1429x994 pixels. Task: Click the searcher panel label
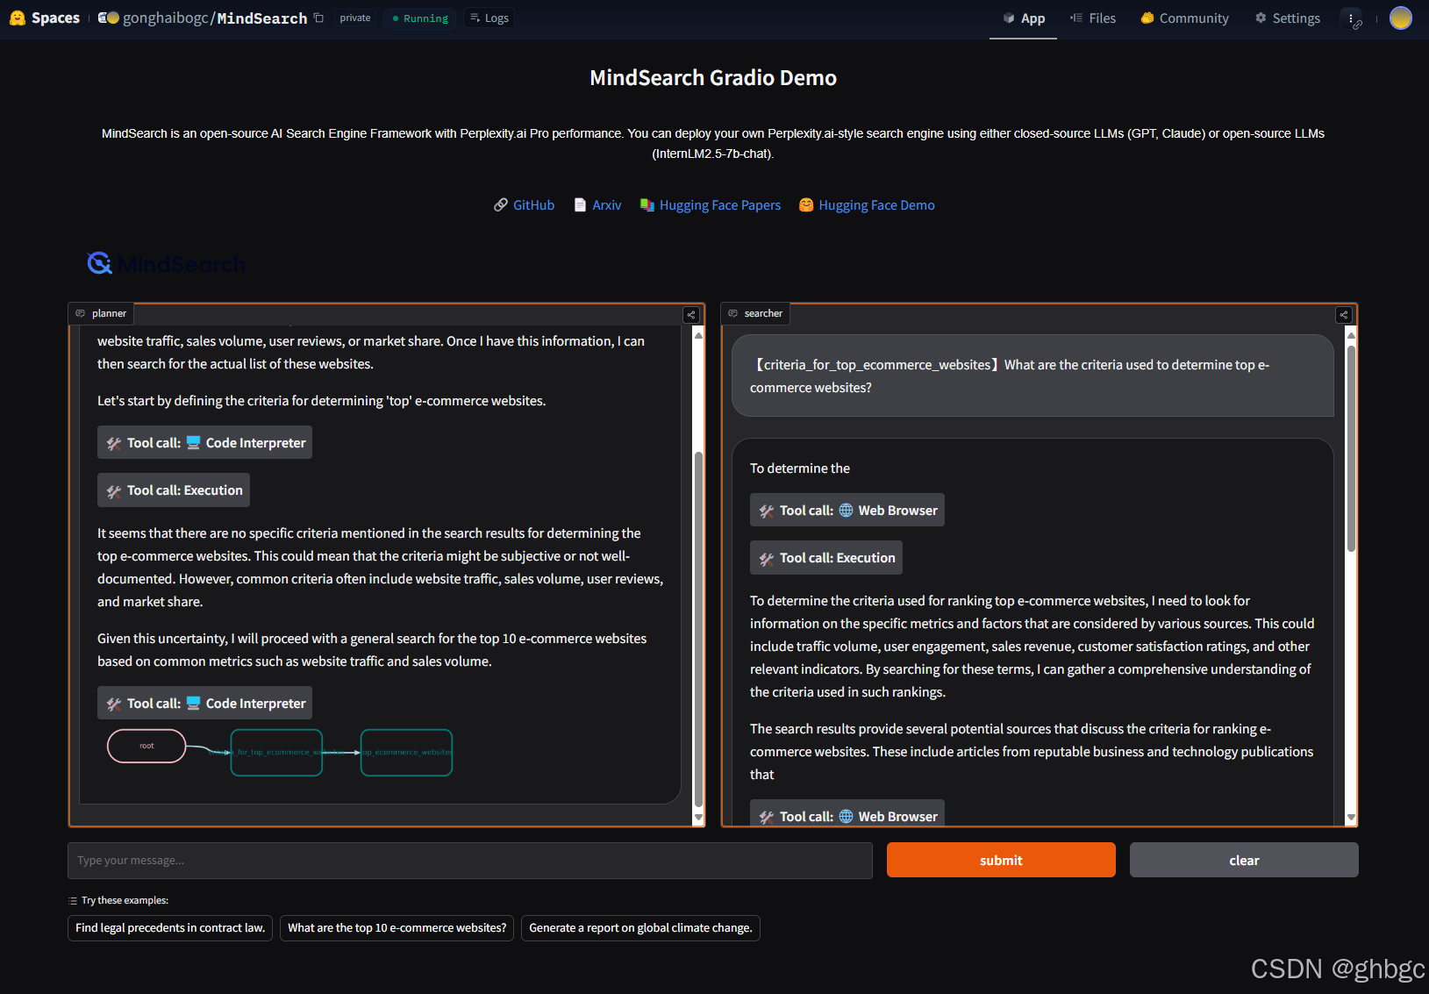[755, 313]
